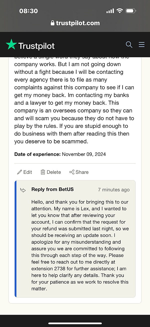Viewport: 150px width, 327px height.
Task: Tap the trustpilot.com address bar
Action: 75,23
